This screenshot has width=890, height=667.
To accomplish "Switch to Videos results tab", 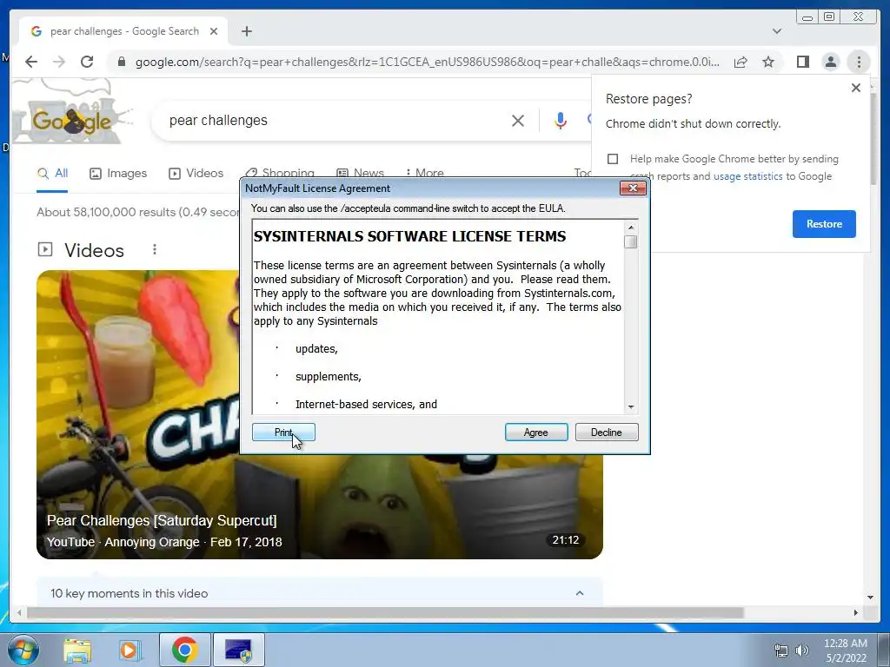I will click(x=196, y=174).
